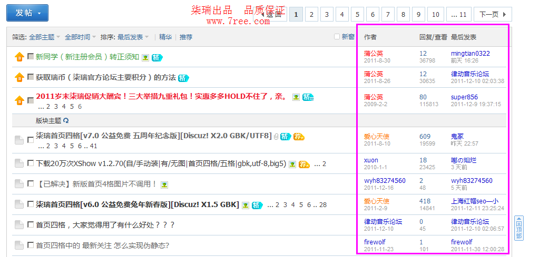Click refresh icon beside 版块主题
Viewport: 539px width, 257px height.
(66, 121)
